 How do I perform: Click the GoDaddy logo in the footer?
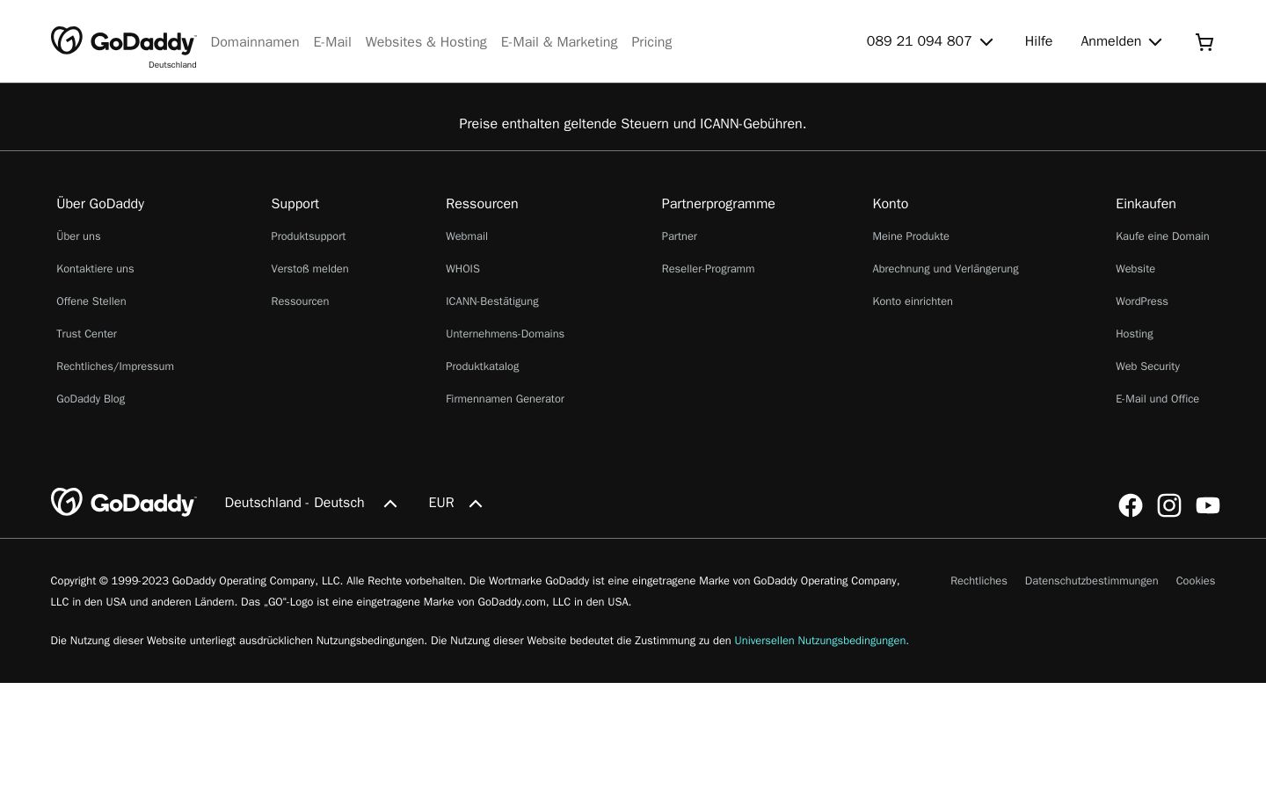click(x=124, y=503)
